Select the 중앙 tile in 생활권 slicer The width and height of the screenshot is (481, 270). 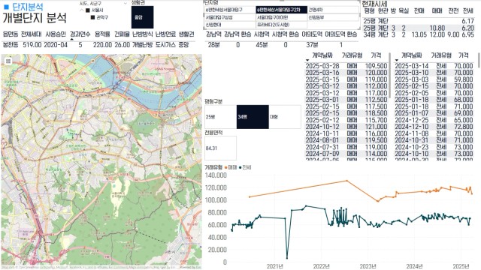pyautogui.click(x=142, y=17)
